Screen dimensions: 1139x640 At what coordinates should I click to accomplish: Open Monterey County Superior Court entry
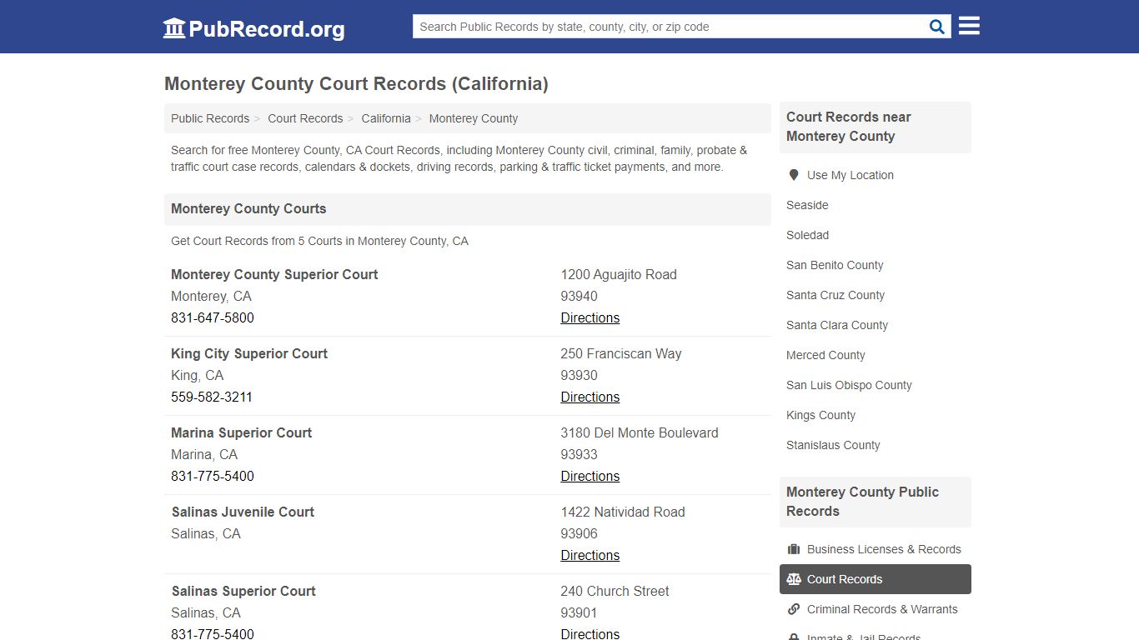click(274, 274)
